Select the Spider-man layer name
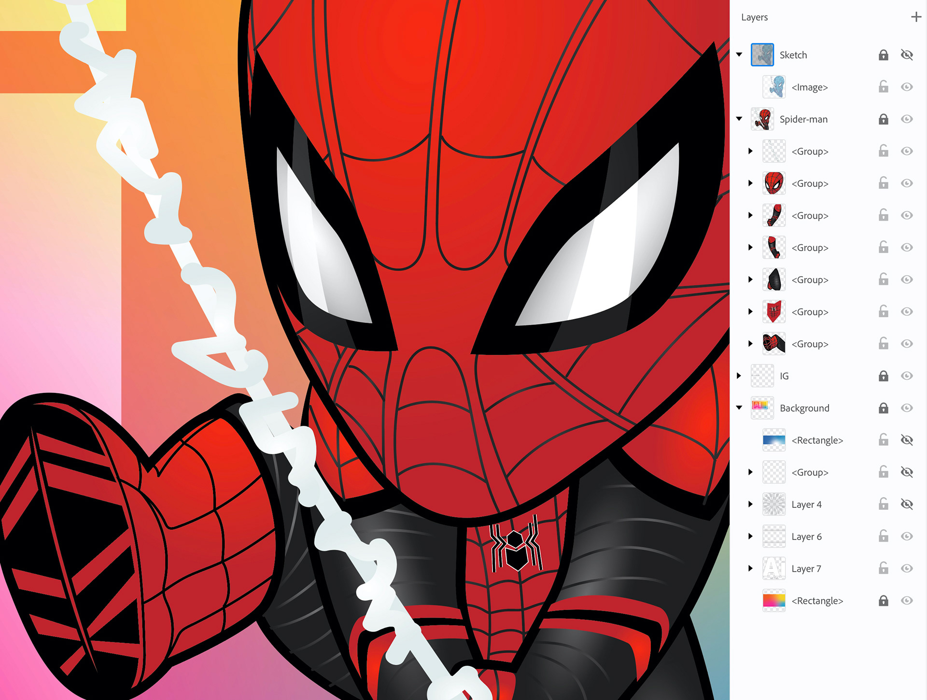Viewport: 927px width, 700px height. point(803,119)
